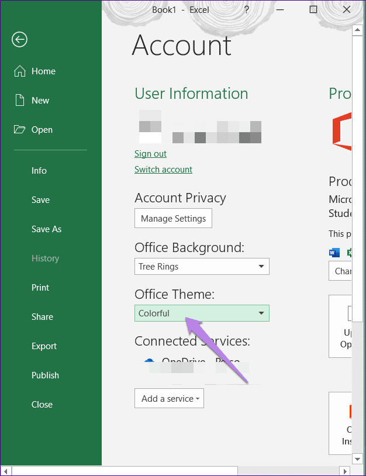Click the vertical scrollbar up arrow
366x476 pixels.
(357, 30)
